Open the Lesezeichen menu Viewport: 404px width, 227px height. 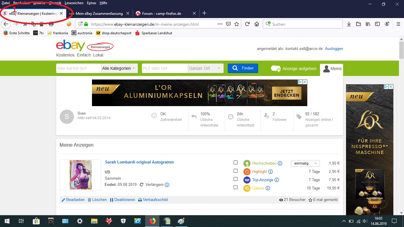click(74, 3)
